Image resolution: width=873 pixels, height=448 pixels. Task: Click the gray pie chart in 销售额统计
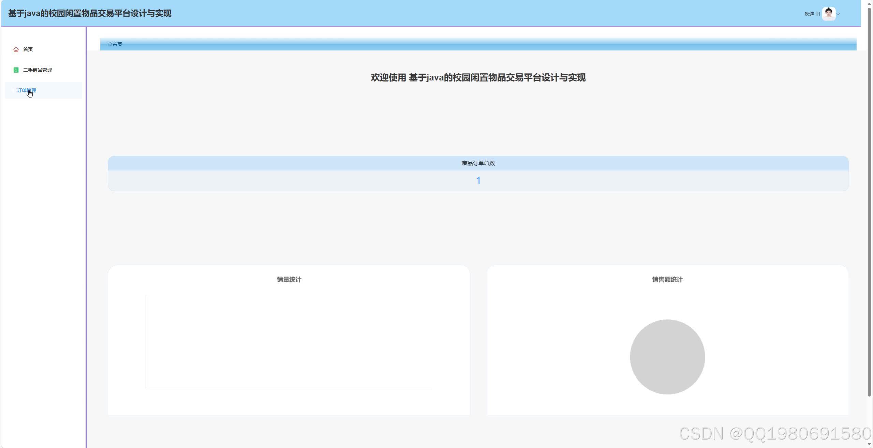coord(667,357)
